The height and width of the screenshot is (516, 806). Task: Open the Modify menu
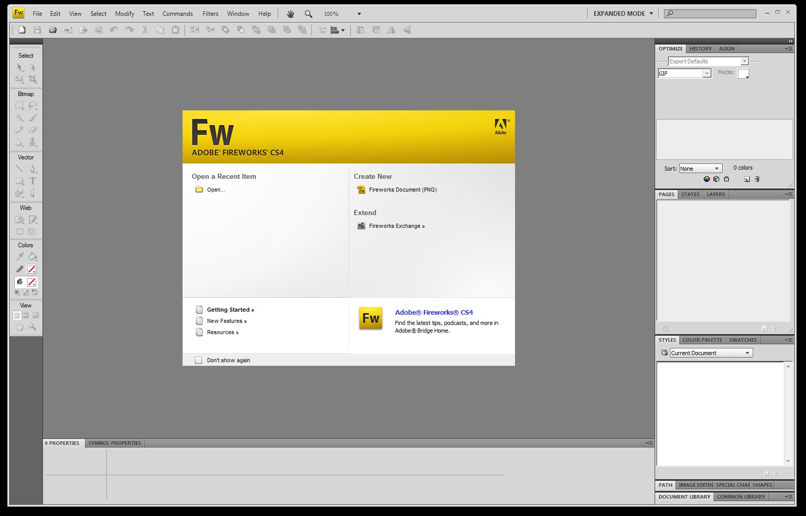[125, 14]
